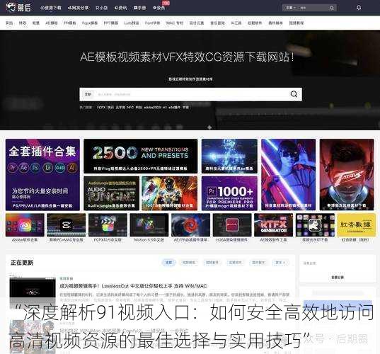
Task: Open the 2500 New Transitions and Presets banner
Action: click(x=141, y=156)
